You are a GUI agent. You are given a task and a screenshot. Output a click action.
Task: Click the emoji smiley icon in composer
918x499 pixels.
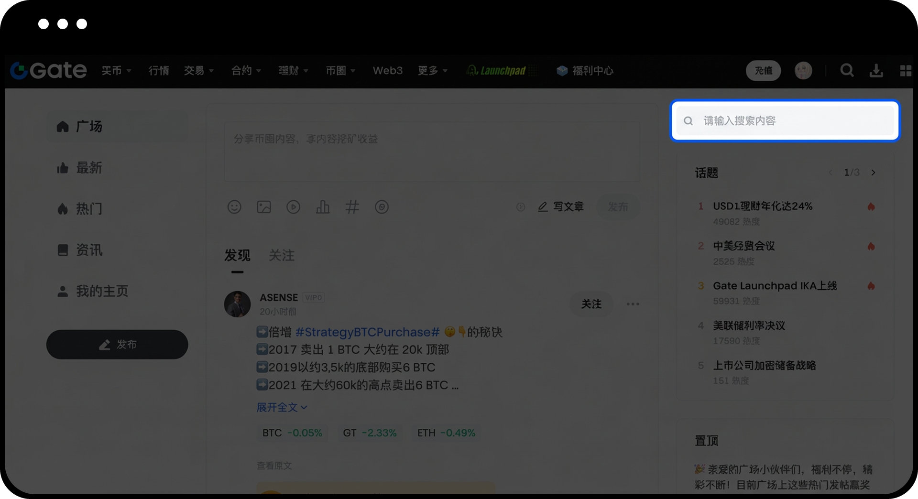pos(234,207)
